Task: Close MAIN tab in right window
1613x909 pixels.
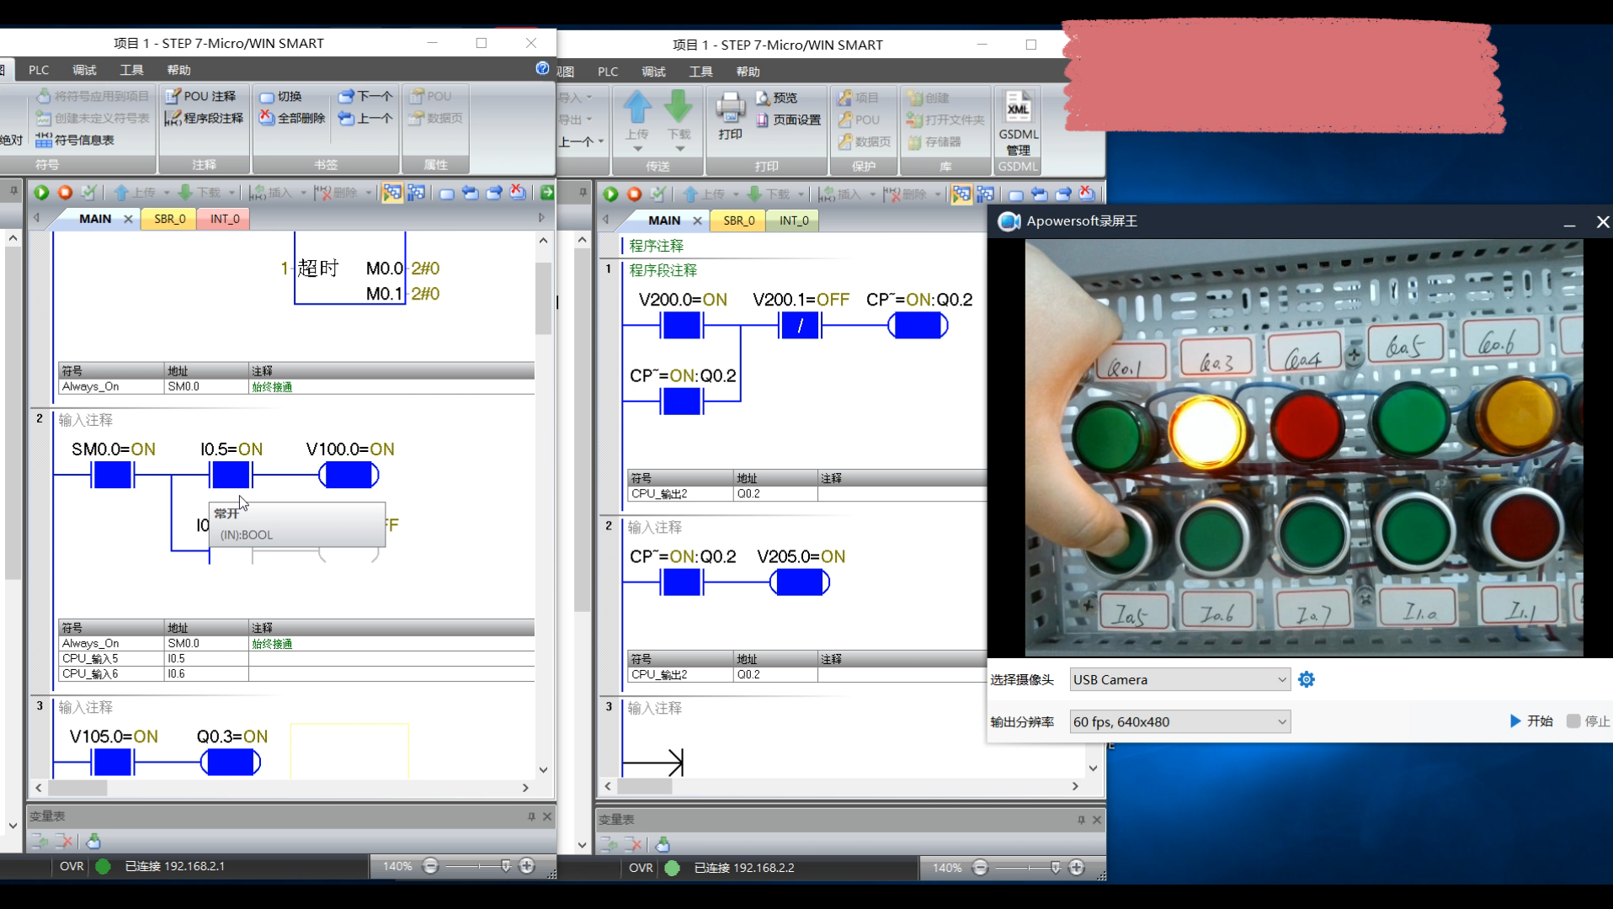Action: pyautogui.click(x=697, y=221)
